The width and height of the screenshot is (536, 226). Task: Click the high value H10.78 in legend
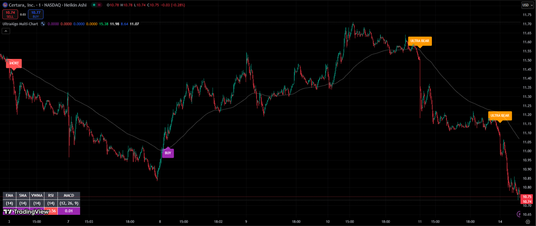pyautogui.click(x=127, y=5)
